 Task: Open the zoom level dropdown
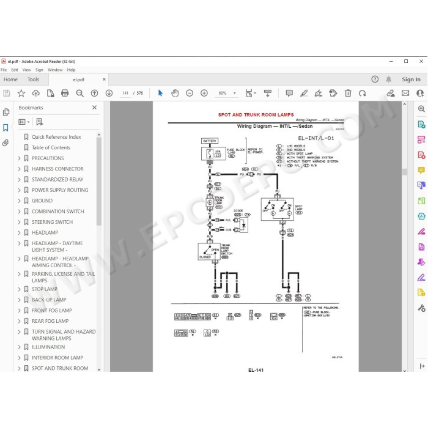pos(234,93)
